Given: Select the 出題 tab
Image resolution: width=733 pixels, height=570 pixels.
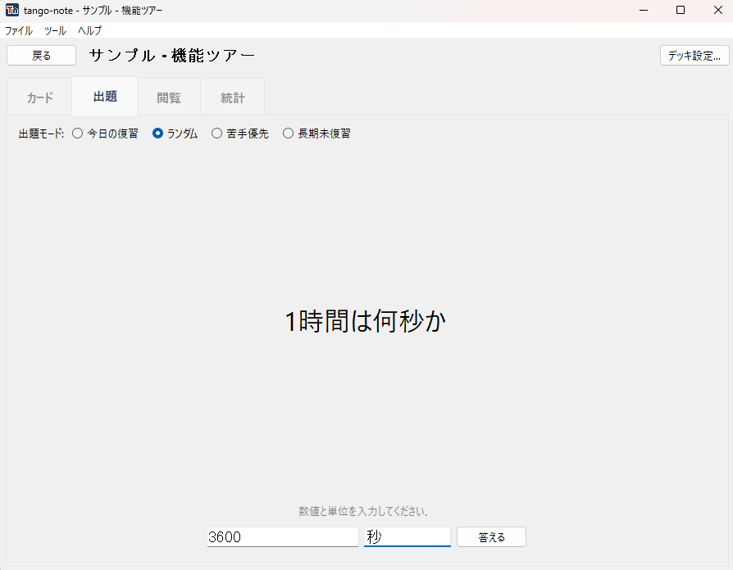Looking at the screenshot, I should (105, 97).
